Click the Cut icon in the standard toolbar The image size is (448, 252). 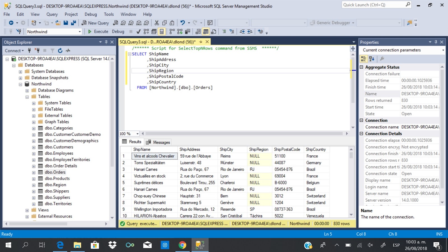tap(157, 23)
